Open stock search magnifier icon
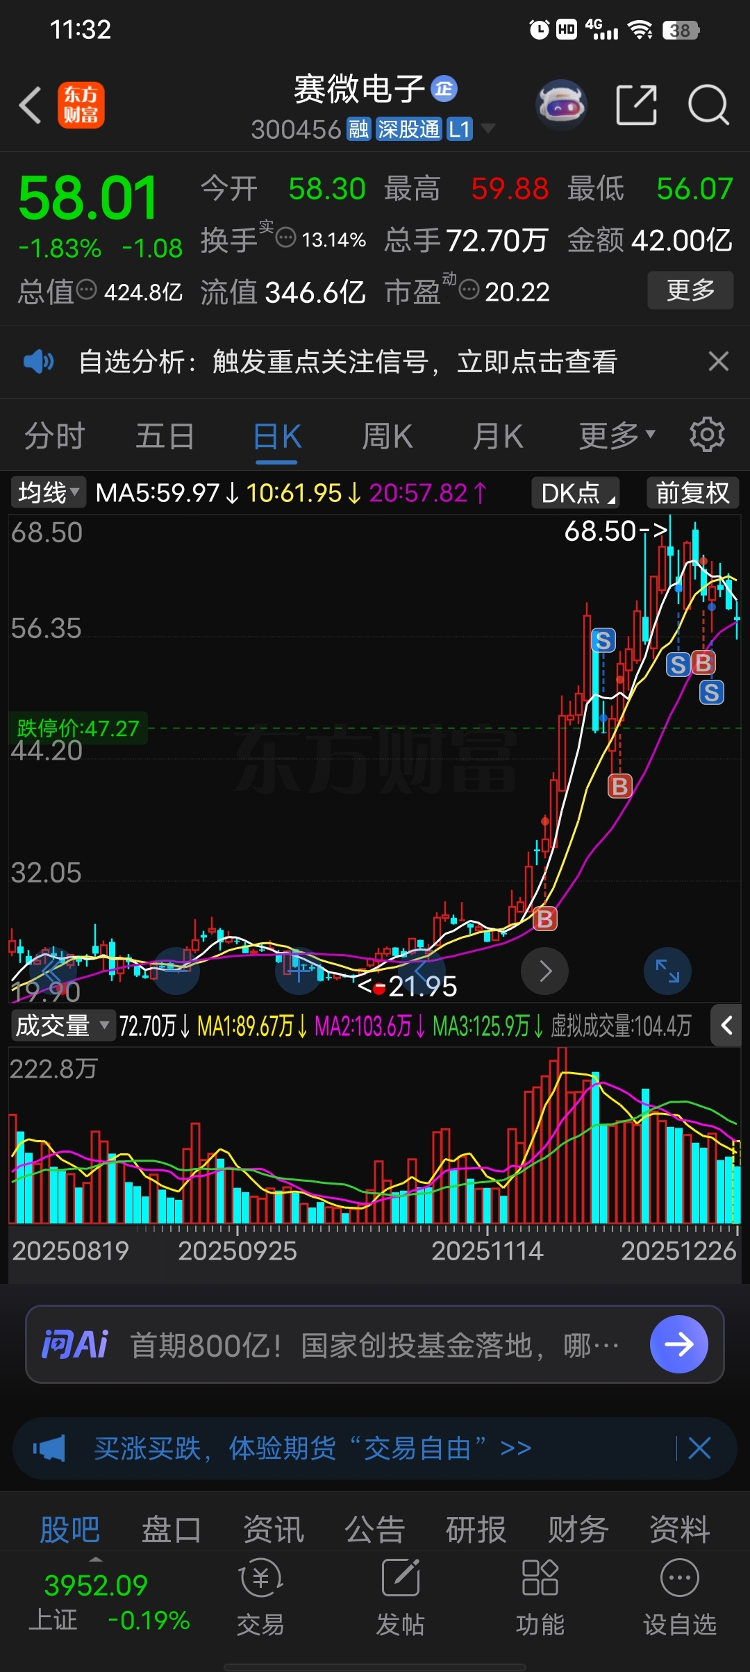The height and width of the screenshot is (1672, 750). click(x=708, y=106)
